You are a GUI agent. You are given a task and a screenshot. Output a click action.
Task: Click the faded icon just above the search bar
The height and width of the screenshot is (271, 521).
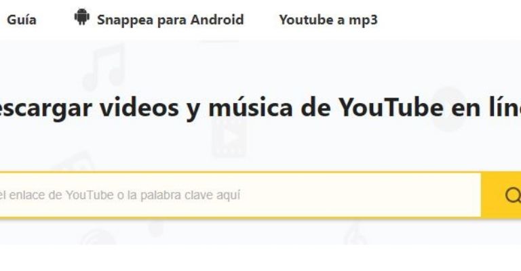73,162
